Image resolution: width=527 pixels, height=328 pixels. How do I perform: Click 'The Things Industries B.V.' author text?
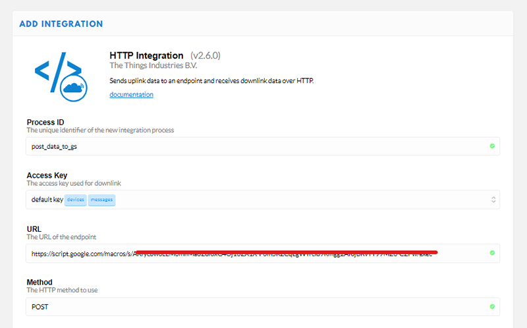click(x=153, y=66)
